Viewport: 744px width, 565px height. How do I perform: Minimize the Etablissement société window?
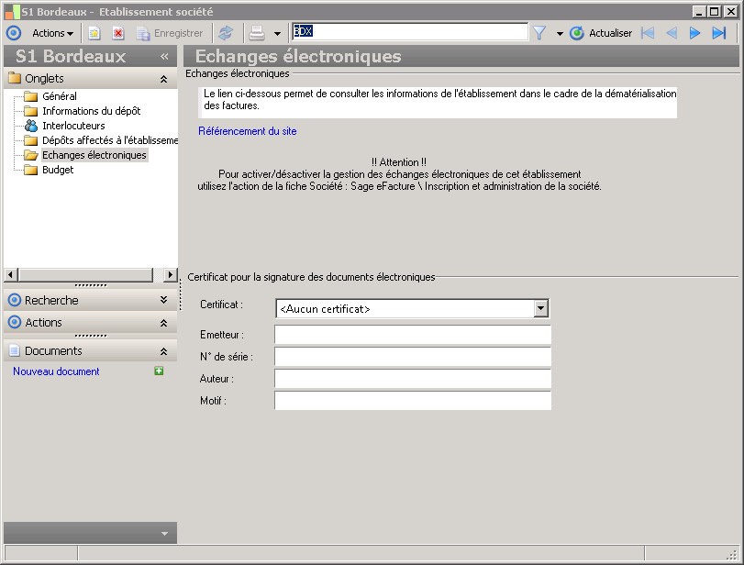(x=698, y=11)
